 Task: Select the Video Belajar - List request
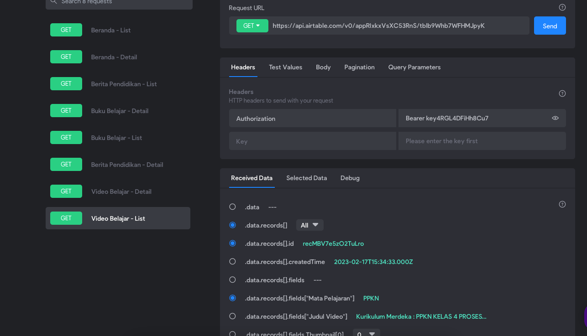(x=118, y=218)
